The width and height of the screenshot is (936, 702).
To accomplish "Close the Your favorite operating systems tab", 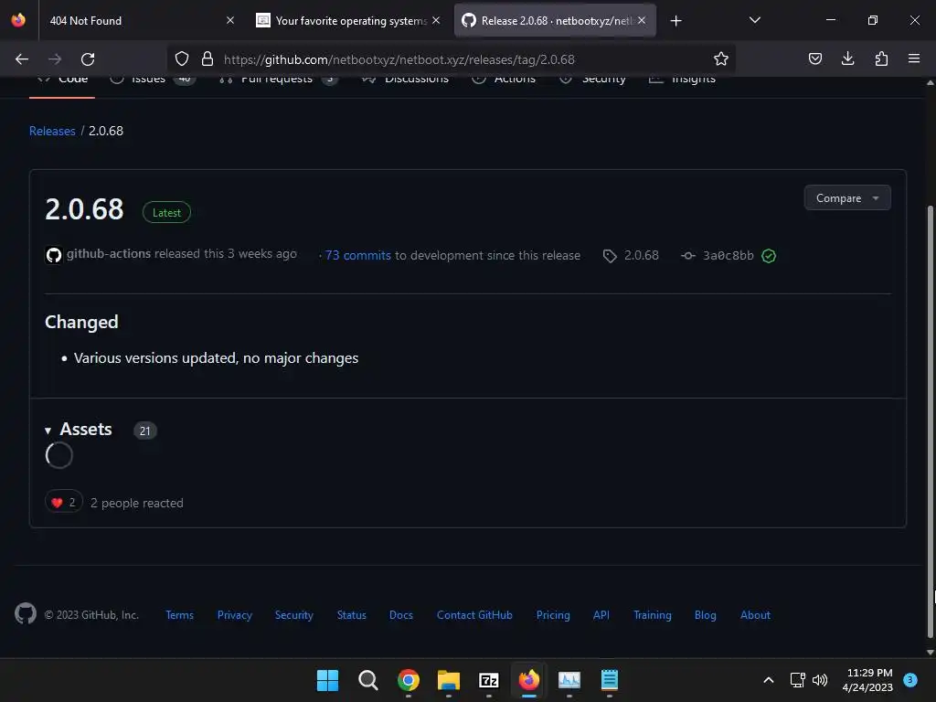I will pyautogui.click(x=436, y=20).
